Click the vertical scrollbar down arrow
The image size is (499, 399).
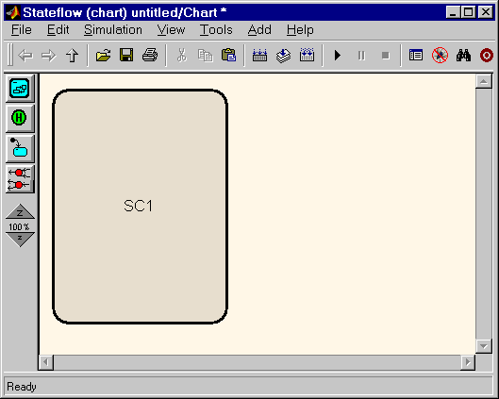[x=484, y=346]
